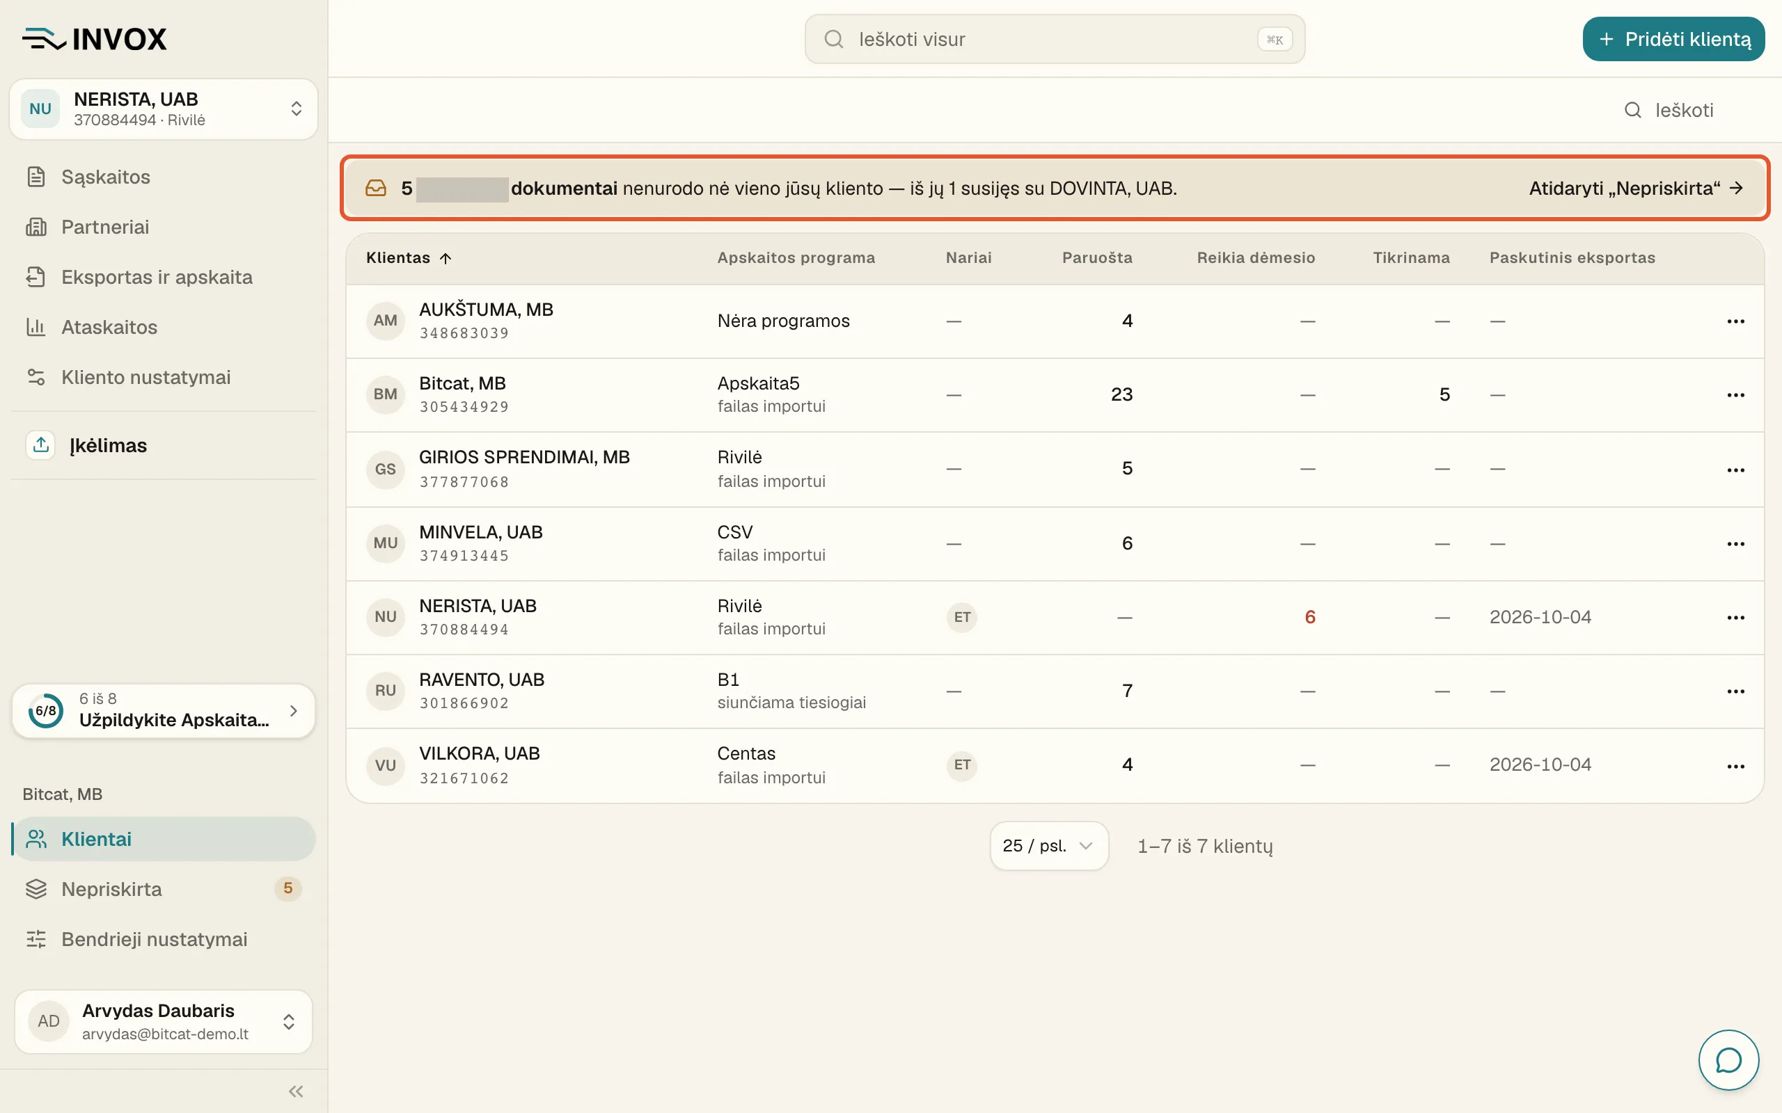Click the Pridėti klientą button

pyautogui.click(x=1673, y=39)
